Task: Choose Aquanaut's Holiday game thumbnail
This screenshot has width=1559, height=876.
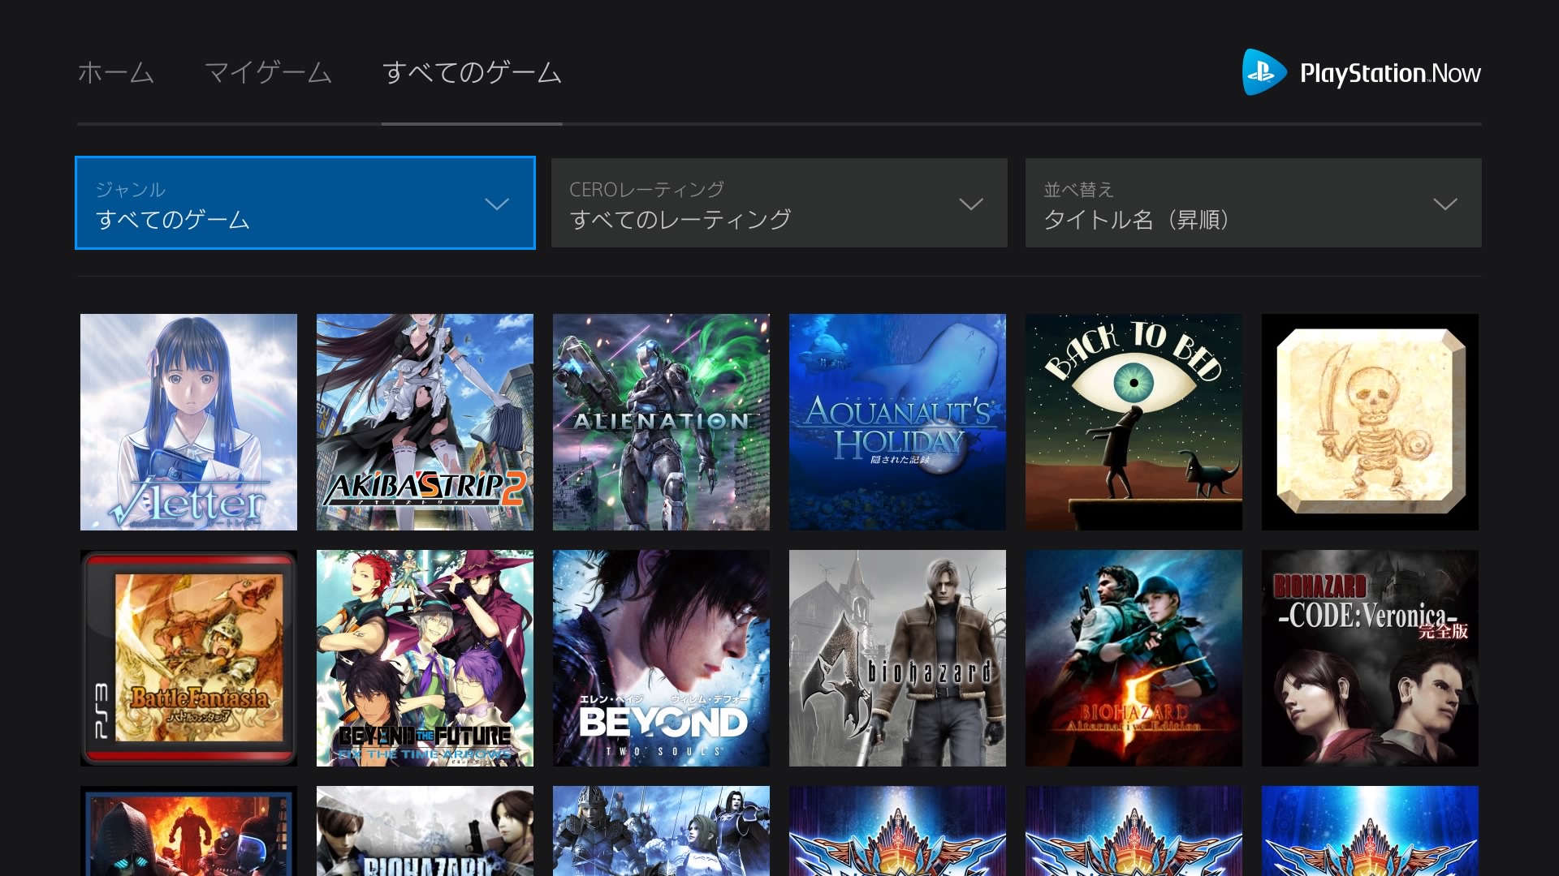Action: [897, 422]
